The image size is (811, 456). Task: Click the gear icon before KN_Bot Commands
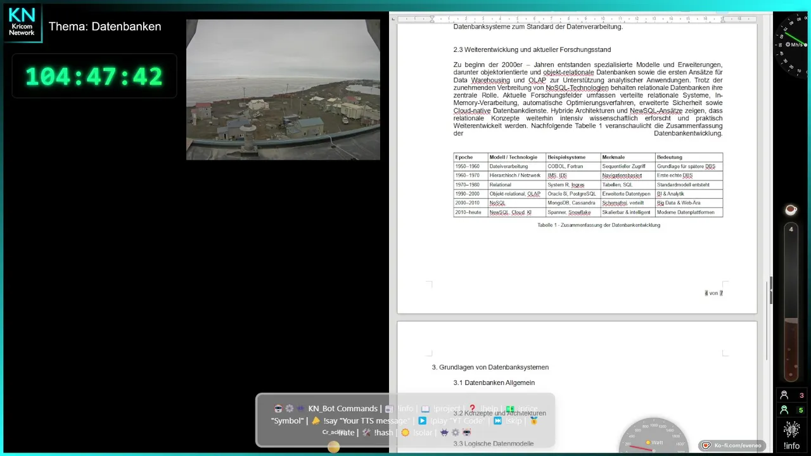(x=290, y=408)
